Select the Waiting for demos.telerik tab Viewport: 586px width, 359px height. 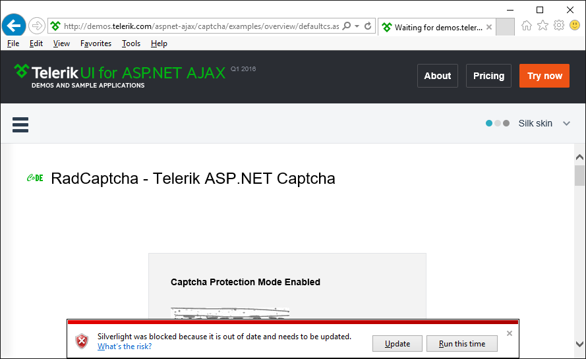tap(438, 28)
